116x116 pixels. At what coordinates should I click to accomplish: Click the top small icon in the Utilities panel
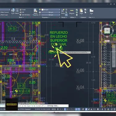(77, 10)
